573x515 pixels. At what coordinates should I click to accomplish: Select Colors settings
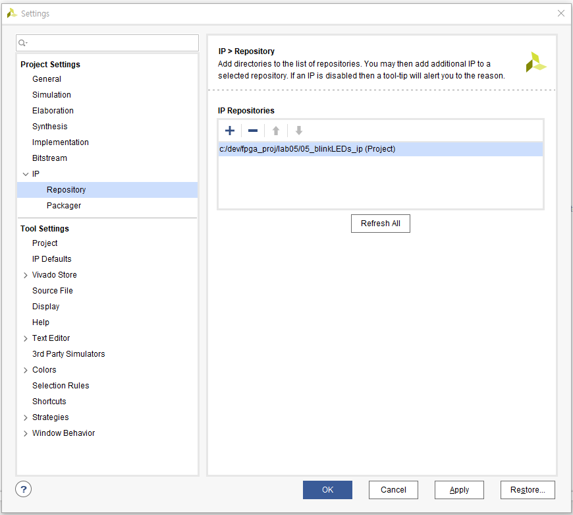pyautogui.click(x=44, y=370)
